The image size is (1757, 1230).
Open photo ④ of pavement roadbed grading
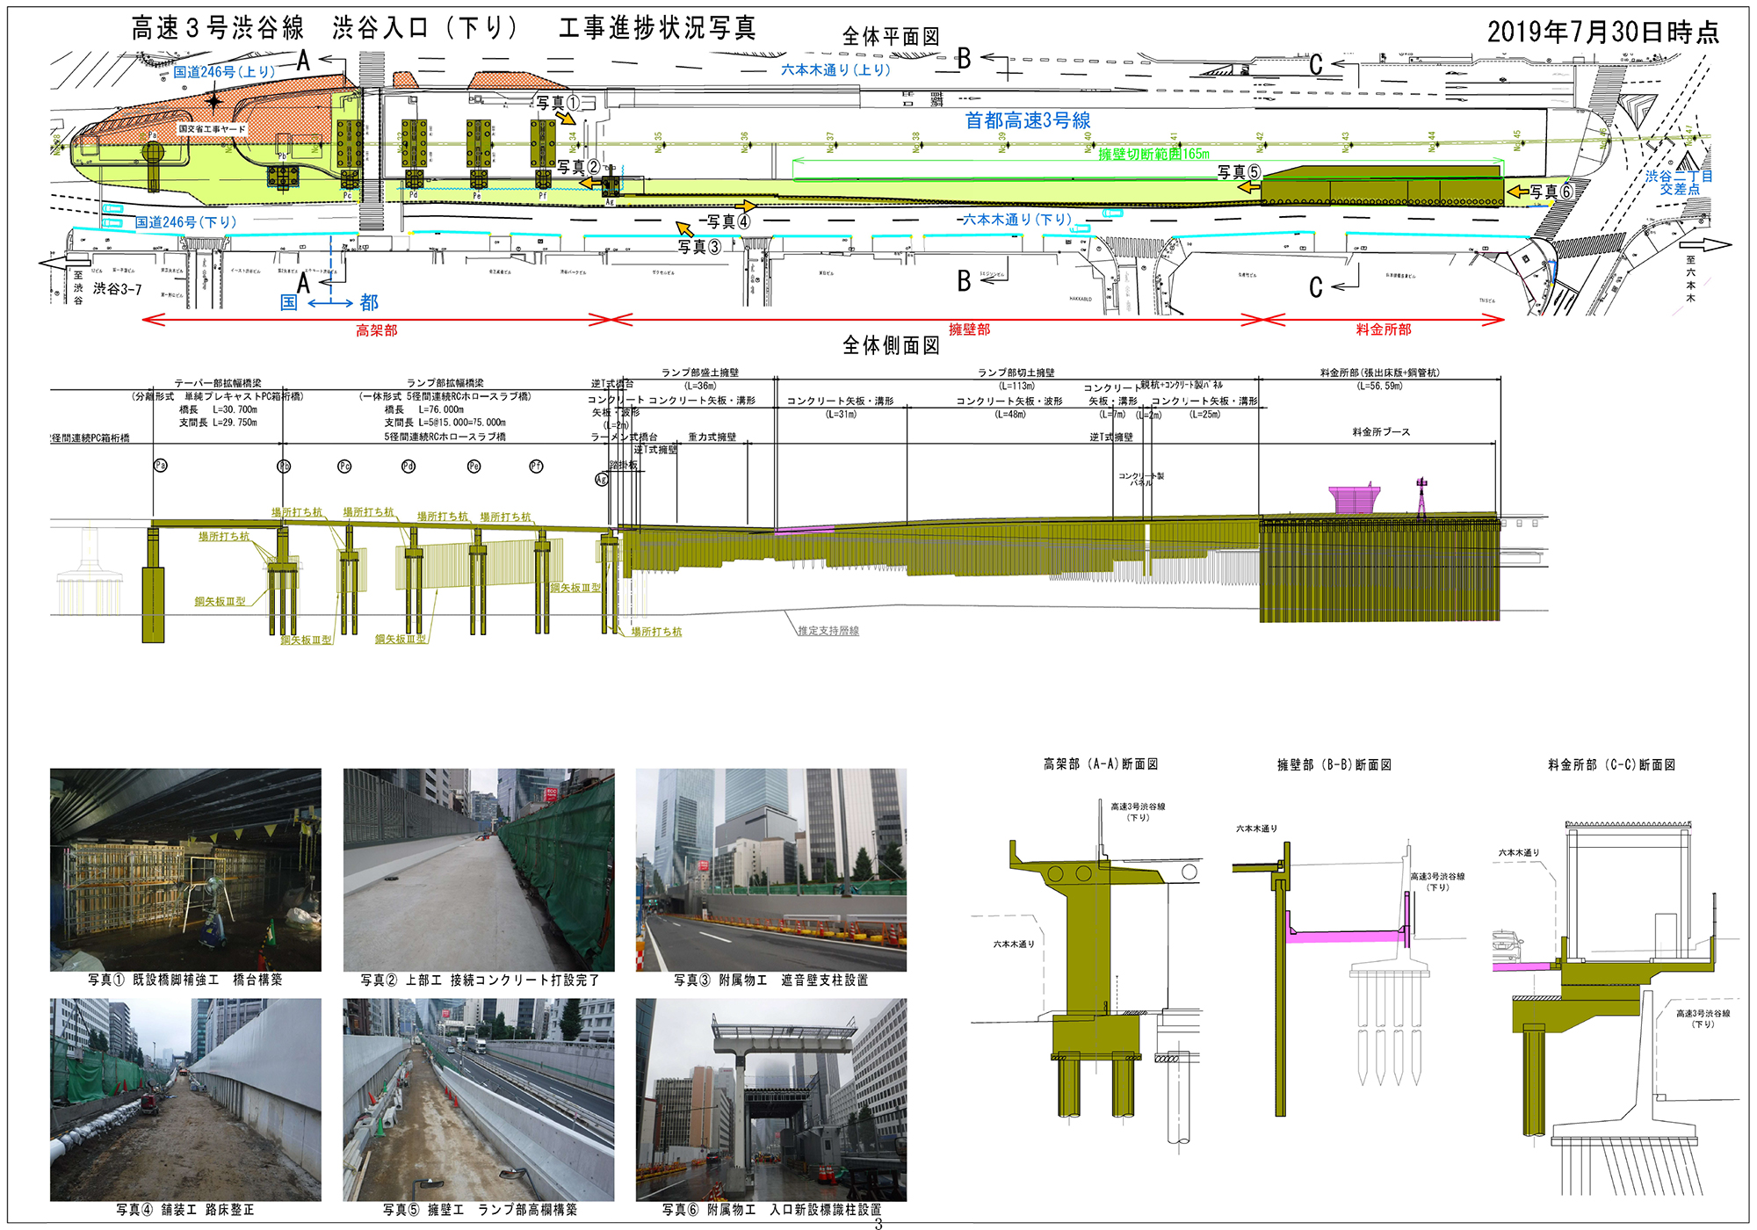[x=185, y=1099]
